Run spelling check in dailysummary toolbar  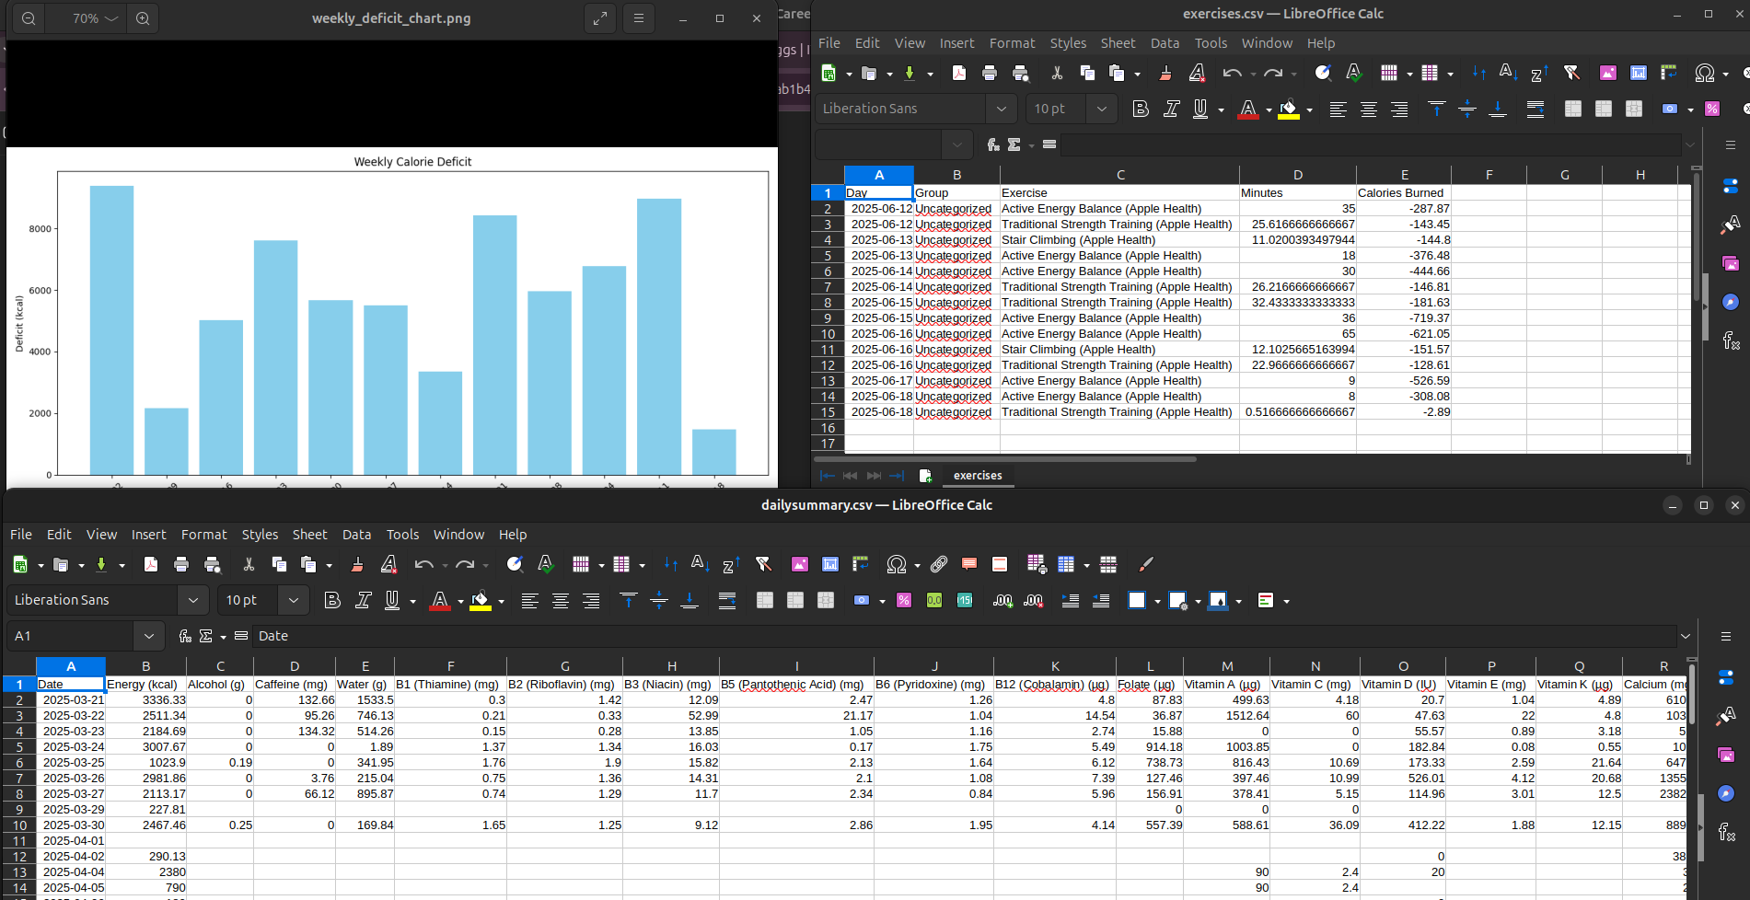click(546, 564)
